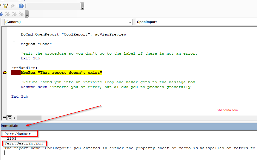
Task: Click the horizontal scrollbar left arrow
Action: point(14,118)
